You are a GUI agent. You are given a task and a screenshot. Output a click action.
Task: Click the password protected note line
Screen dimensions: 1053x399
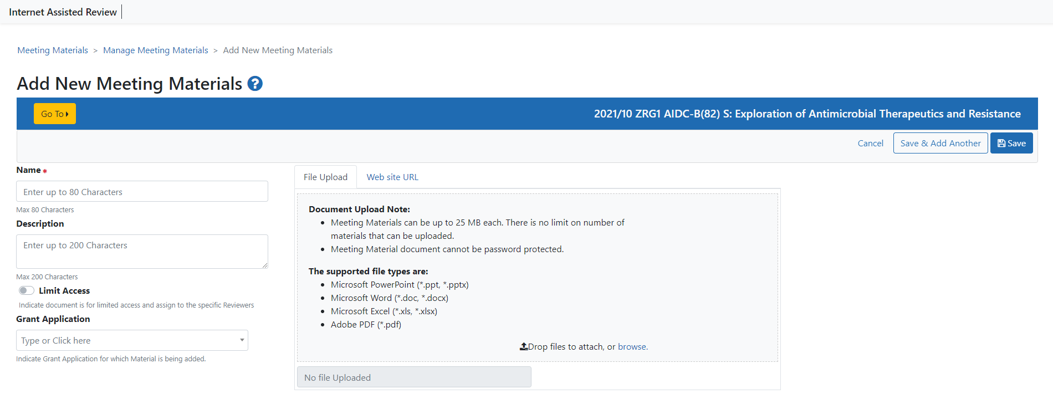447,249
